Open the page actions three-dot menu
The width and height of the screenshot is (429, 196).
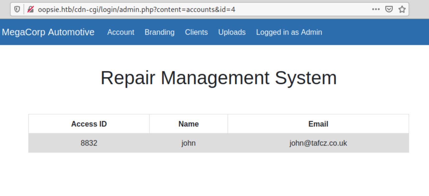pos(376,9)
